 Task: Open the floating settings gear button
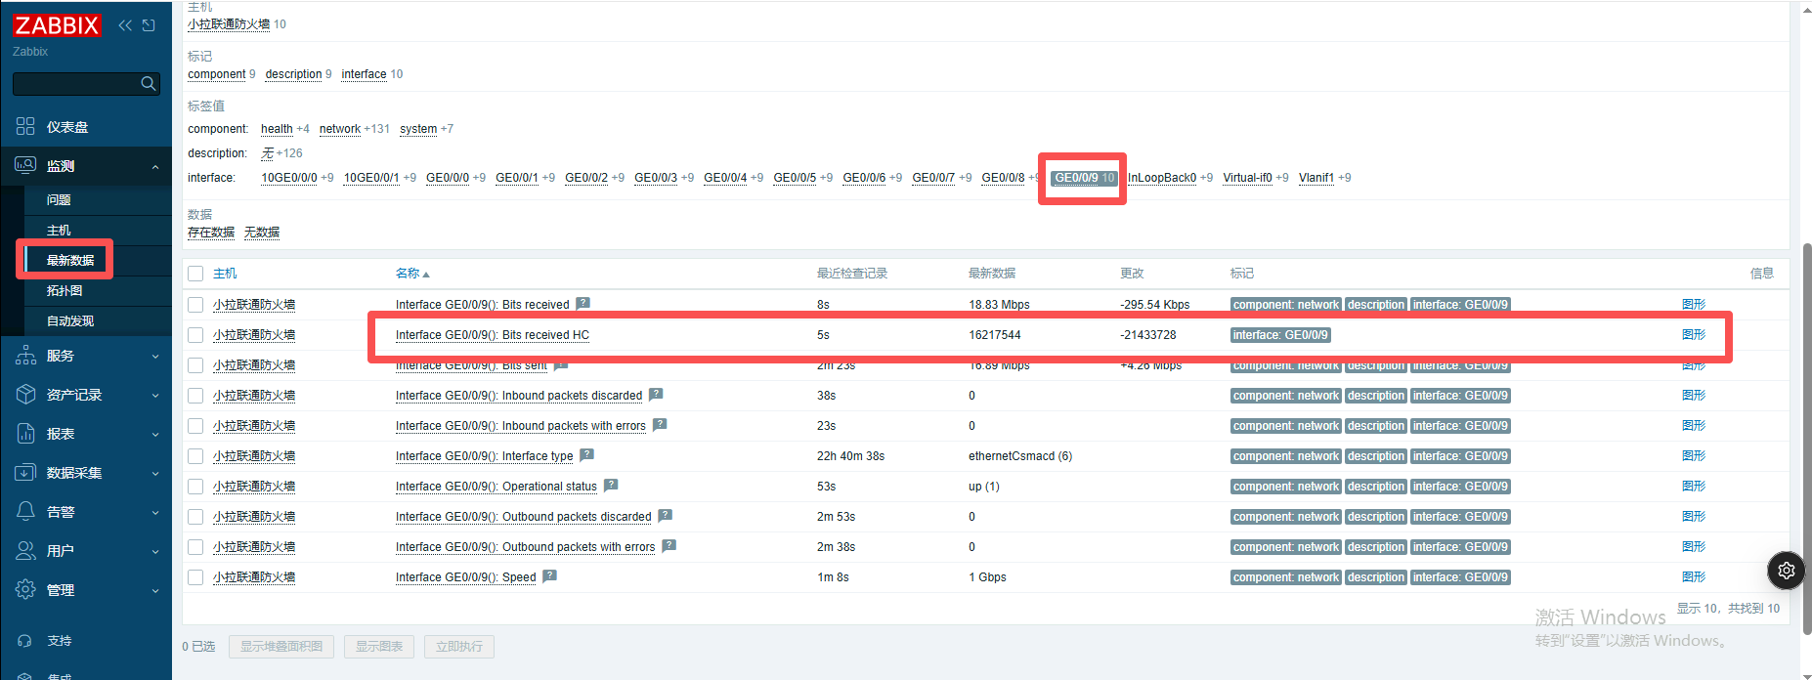tap(1787, 571)
